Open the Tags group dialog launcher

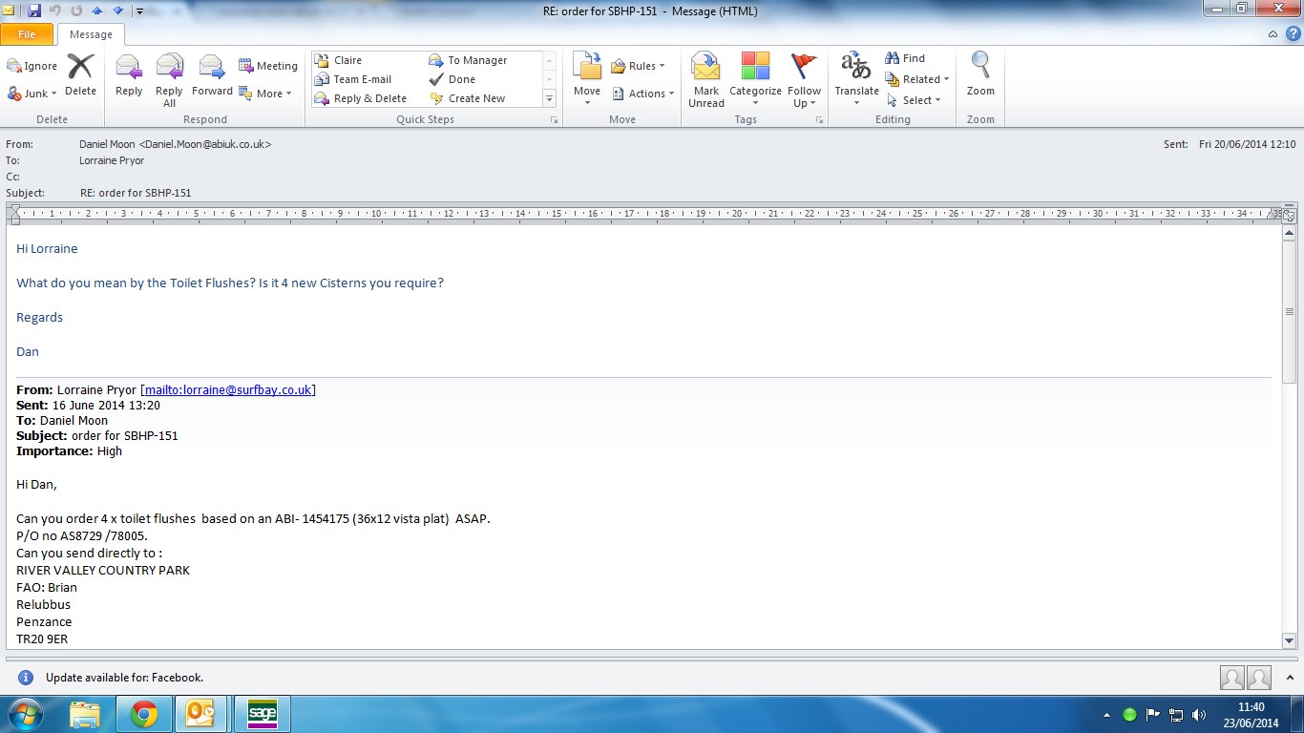tap(818, 120)
